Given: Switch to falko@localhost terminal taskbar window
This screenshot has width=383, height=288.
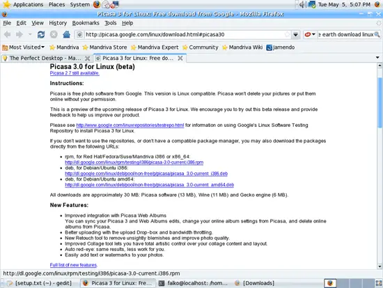Looking at the screenshot, I should [194, 283].
